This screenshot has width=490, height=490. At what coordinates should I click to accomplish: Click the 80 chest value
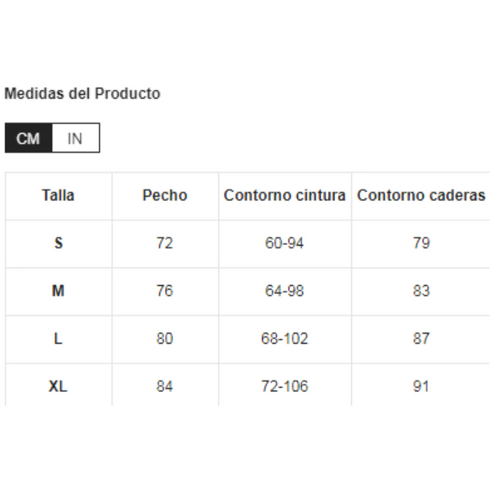click(x=165, y=338)
